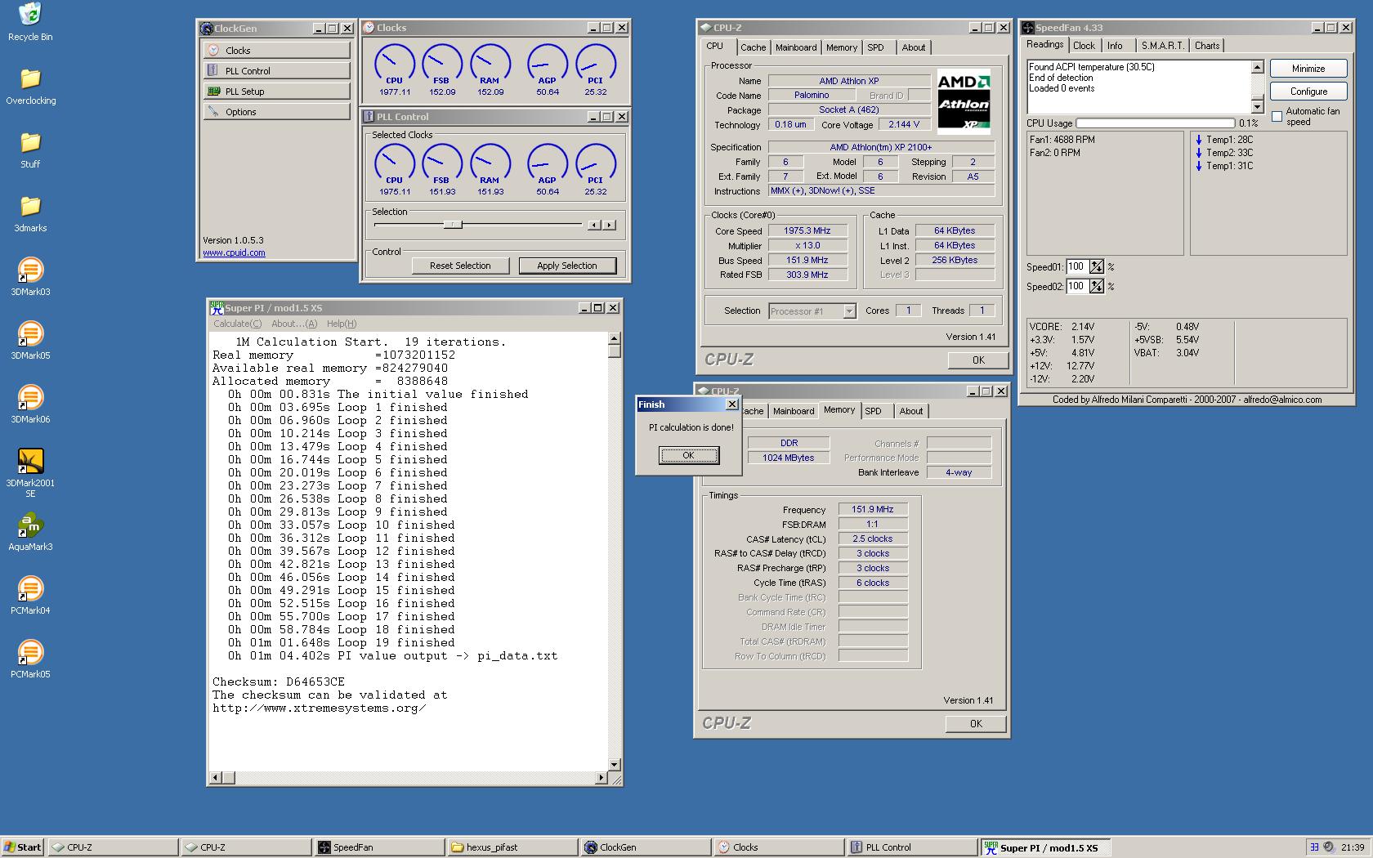Click the PLL Control button in ClockGen
1373x858 pixels.
(x=277, y=71)
